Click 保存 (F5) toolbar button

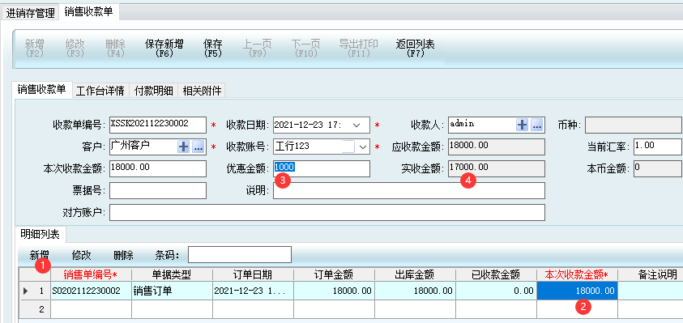coord(212,49)
